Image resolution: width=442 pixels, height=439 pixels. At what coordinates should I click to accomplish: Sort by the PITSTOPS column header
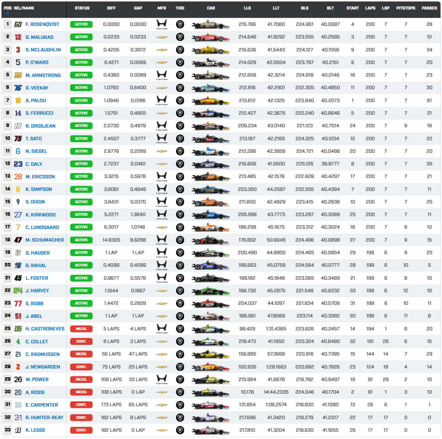coord(406,8)
